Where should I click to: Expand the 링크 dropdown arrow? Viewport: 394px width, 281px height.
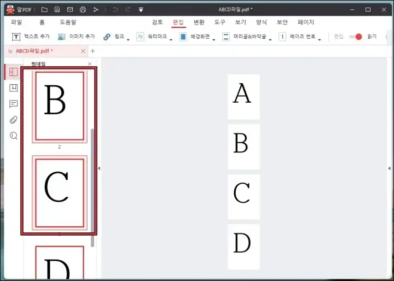tap(128, 40)
